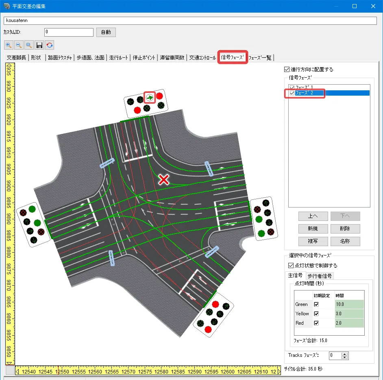Click the zoom in magnifier icon
The image size is (383, 380).
click(9, 45)
